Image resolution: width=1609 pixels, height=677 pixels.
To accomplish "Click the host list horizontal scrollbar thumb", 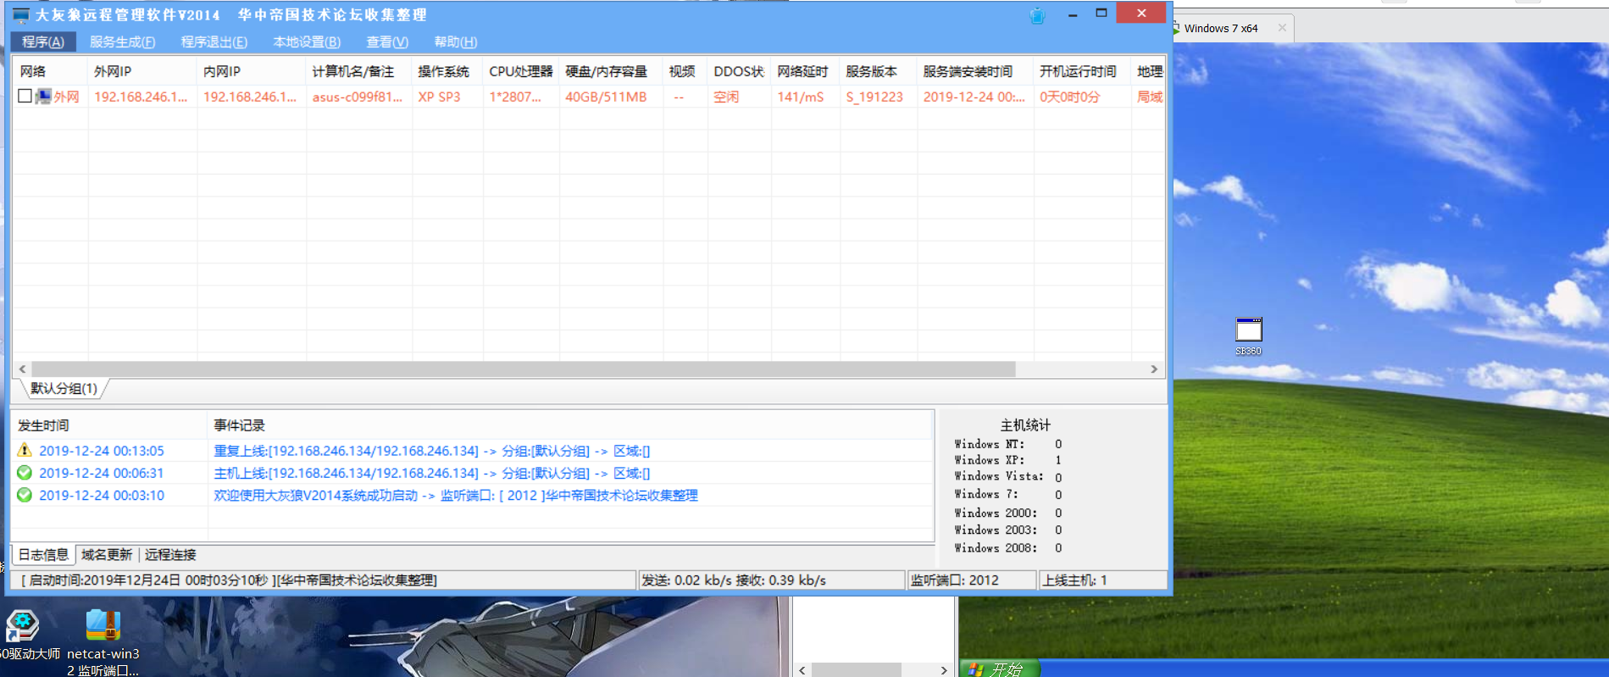I will pyautogui.click(x=524, y=369).
